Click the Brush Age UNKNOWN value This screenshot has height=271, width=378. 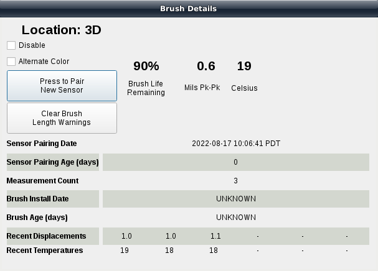[236, 218]
